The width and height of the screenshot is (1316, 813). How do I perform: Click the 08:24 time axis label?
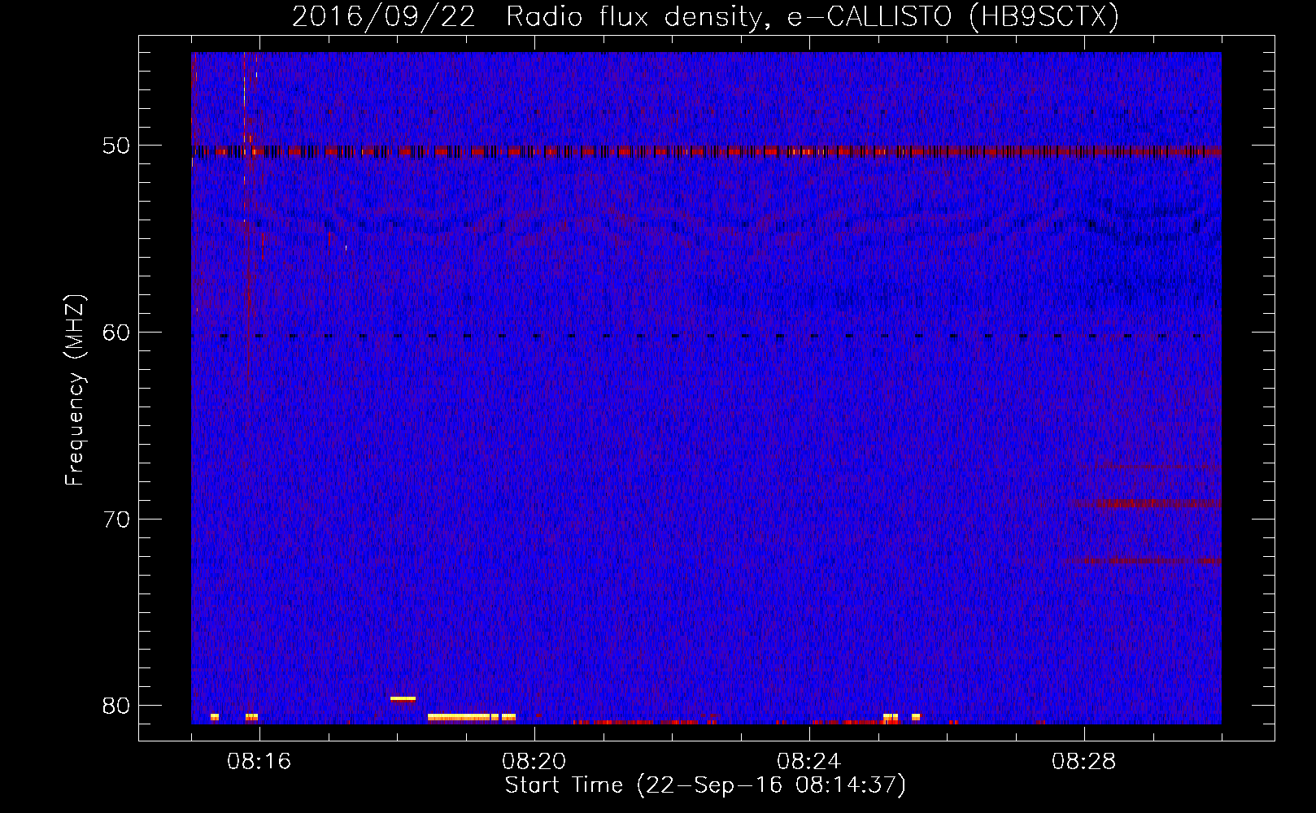tap(809, 762)
